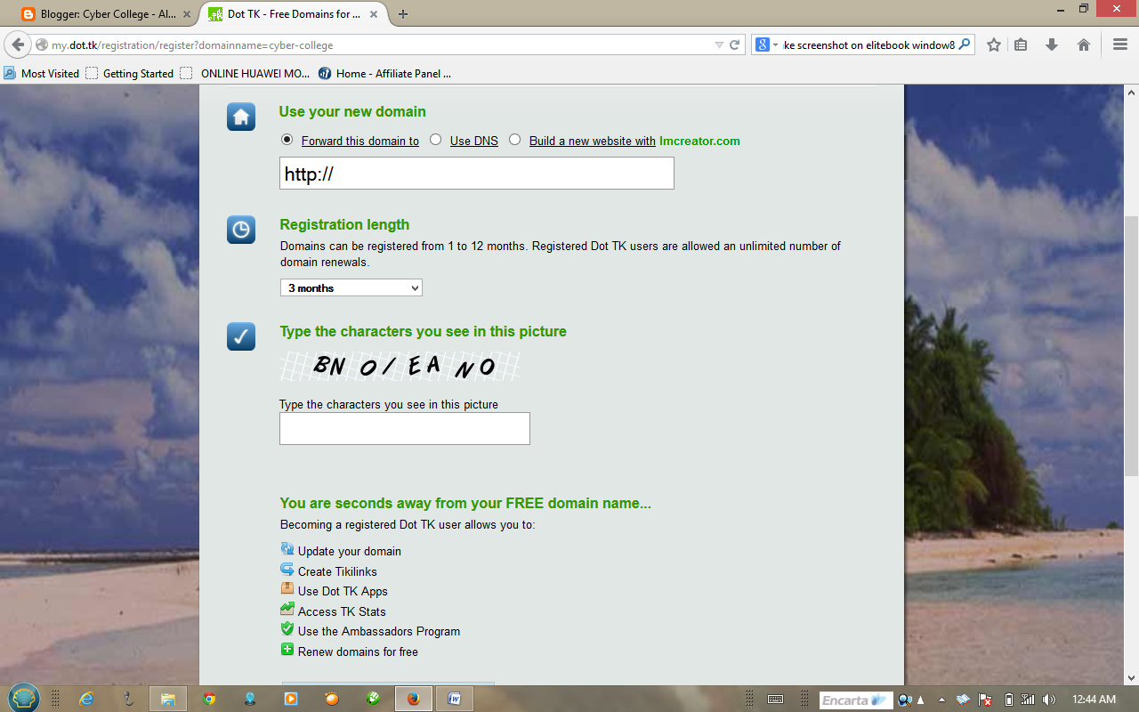Open the Home - Affiliate Panel bookmark

[x=385, y=73]
